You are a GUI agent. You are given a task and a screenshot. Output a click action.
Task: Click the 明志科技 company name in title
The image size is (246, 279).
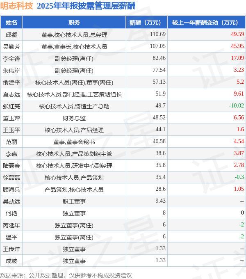[16, 6]
